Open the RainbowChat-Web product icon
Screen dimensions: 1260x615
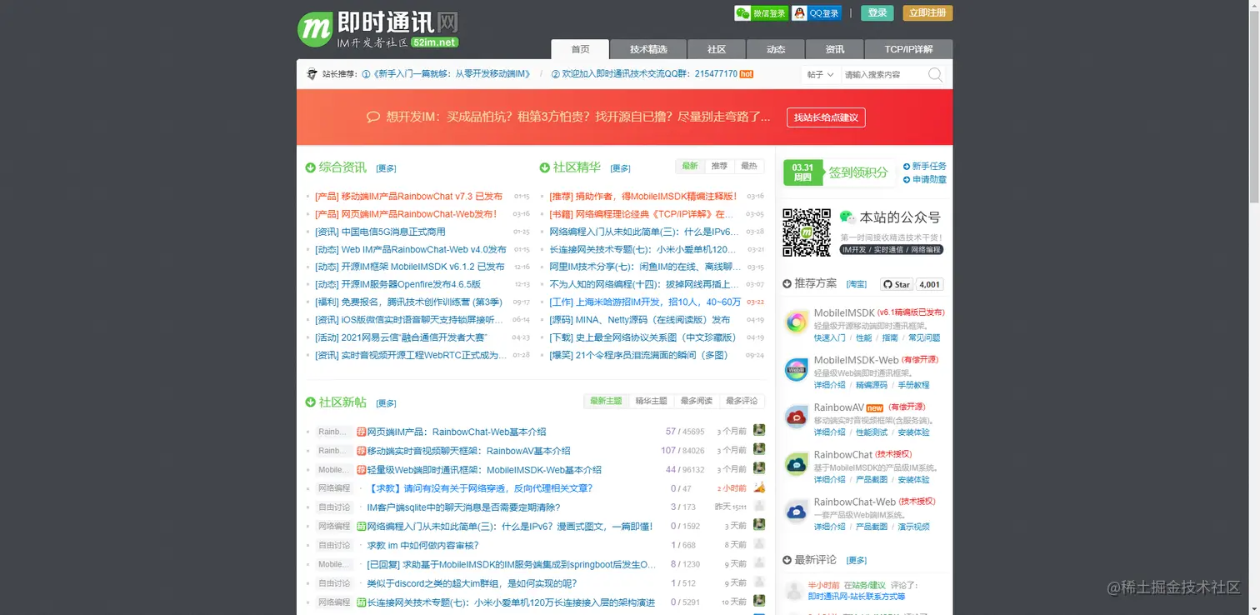click(x=797, y=511)
